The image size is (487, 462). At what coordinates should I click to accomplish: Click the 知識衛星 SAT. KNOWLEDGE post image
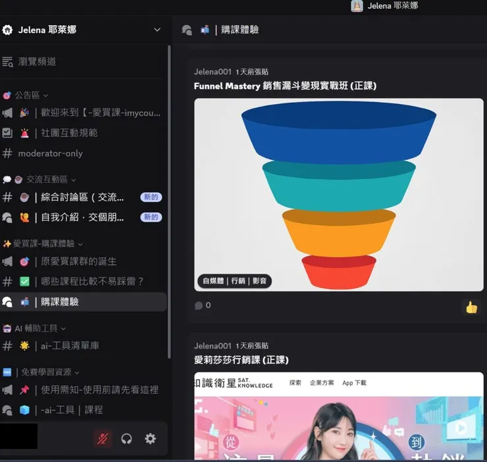[x=339, y=416]
